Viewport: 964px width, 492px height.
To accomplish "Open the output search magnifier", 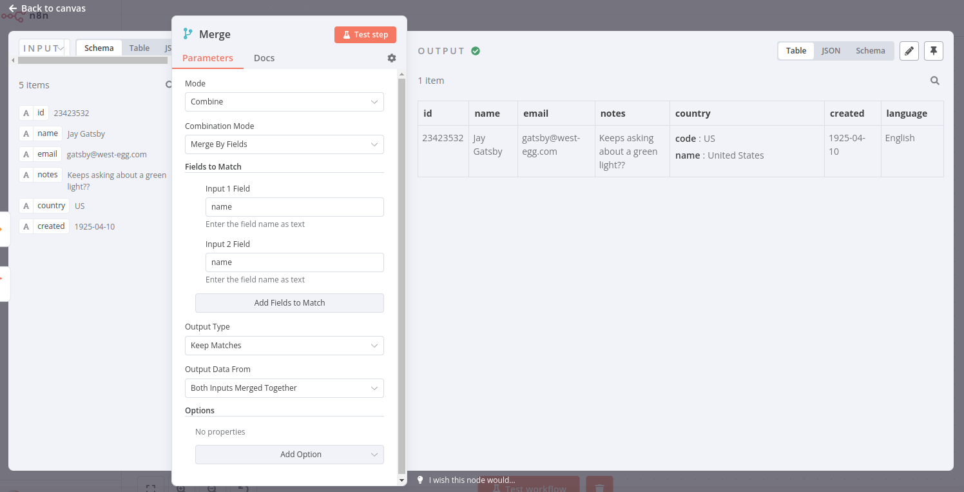I will 934,80.
